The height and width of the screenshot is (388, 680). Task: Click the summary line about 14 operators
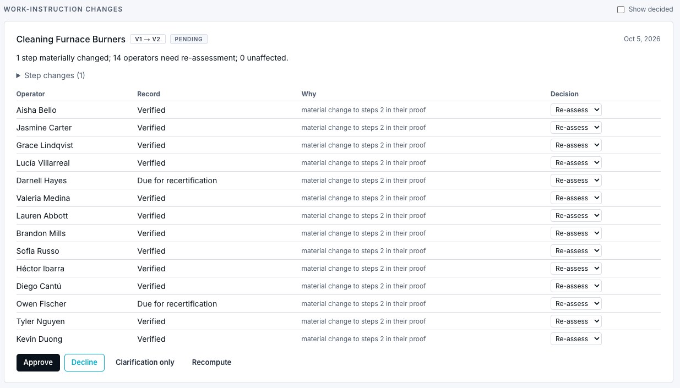[153, 58]
